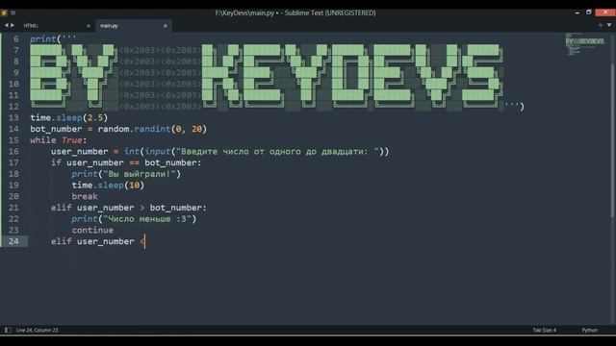Close the Sublime Text window
This screenshot has height=346, width=616.
(605, 12)
